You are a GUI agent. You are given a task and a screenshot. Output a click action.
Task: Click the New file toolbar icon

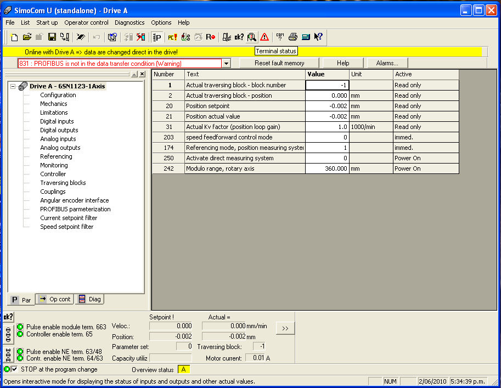click(x=14, y=37)
